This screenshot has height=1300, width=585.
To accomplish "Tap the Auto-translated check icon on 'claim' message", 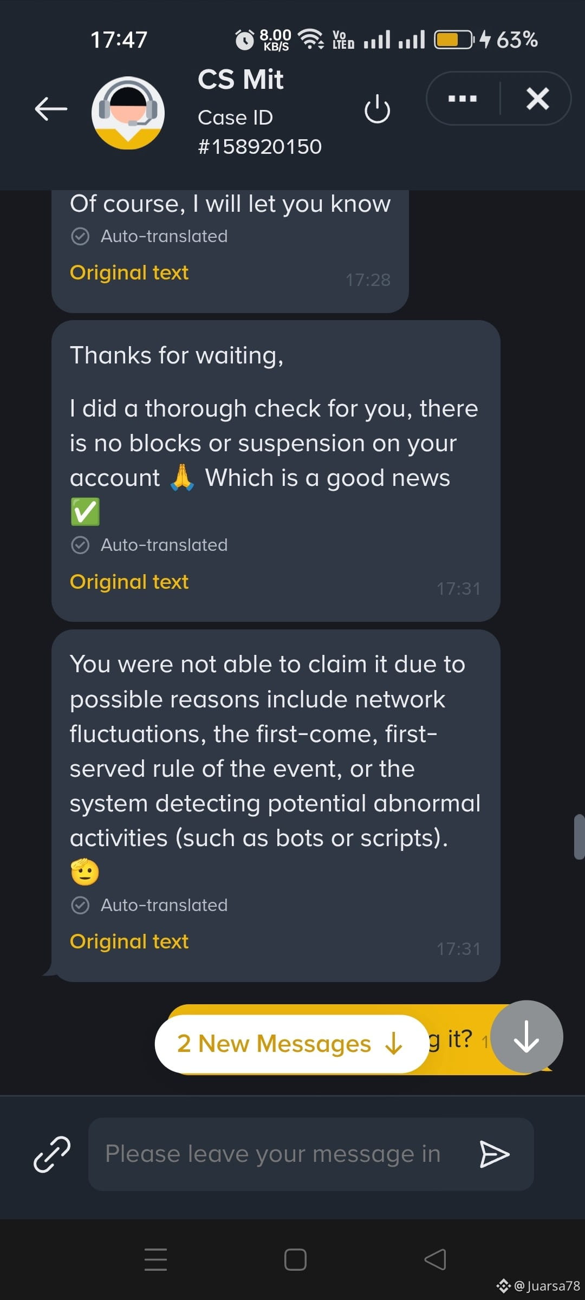I will (x=80, y=905).
